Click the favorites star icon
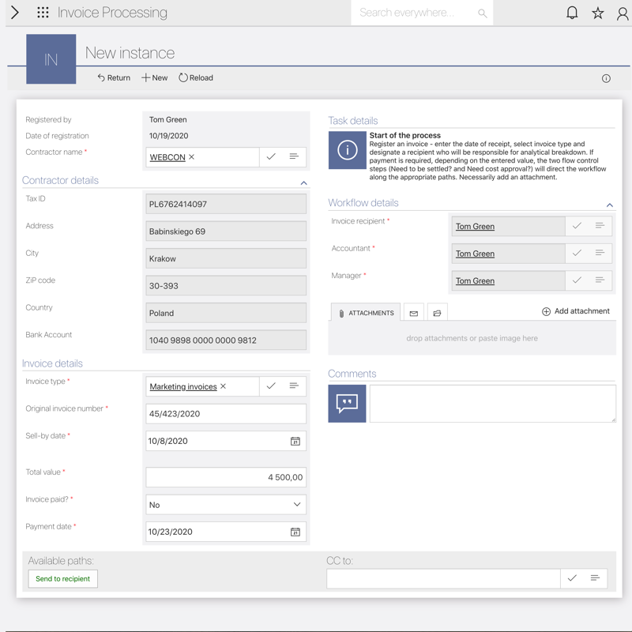Screen dimensions: 632x632 (598, 13)
